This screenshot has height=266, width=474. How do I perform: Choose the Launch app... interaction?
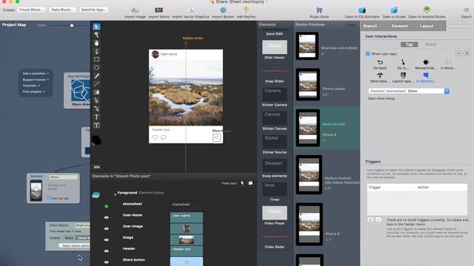click(x=403, y=78)
